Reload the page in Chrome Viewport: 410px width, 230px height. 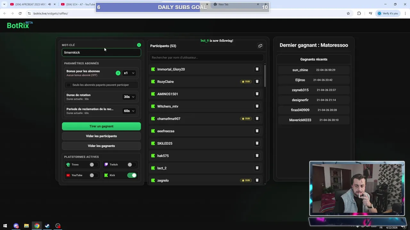(x=20, y=13)
